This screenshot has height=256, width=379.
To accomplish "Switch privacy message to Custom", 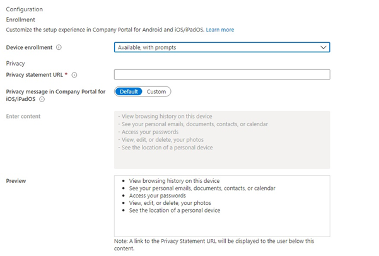I will pos(156,91).
